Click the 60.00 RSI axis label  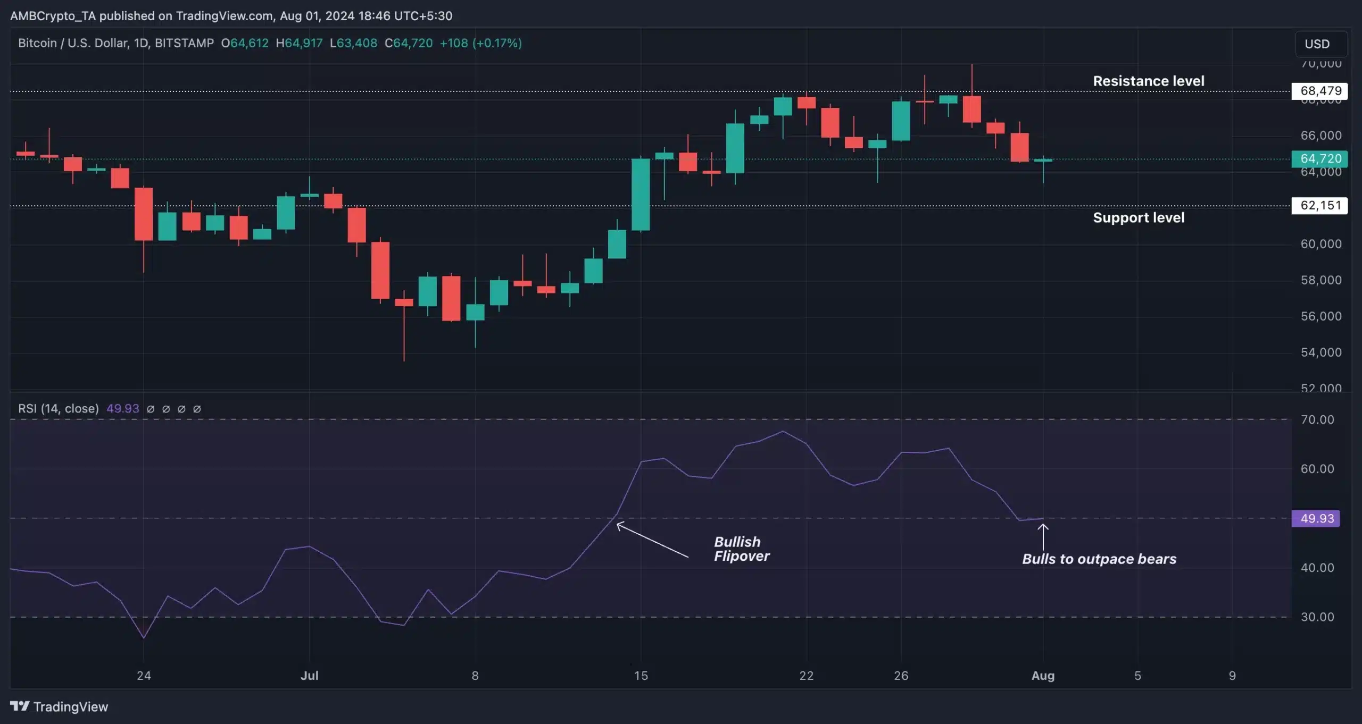(x=1317, y=468)
